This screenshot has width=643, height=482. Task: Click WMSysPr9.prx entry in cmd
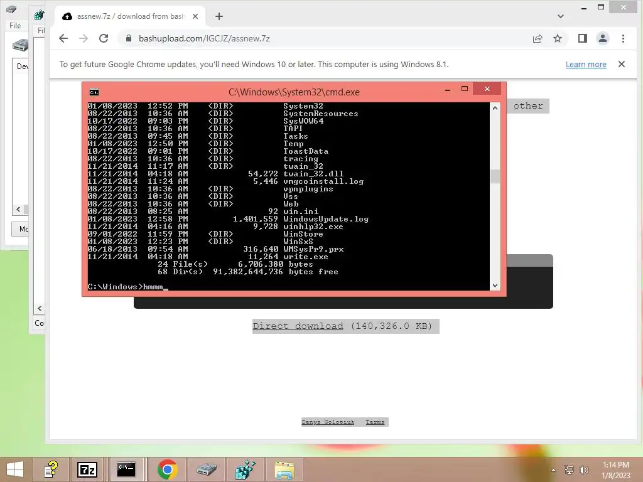pos(313,249)
